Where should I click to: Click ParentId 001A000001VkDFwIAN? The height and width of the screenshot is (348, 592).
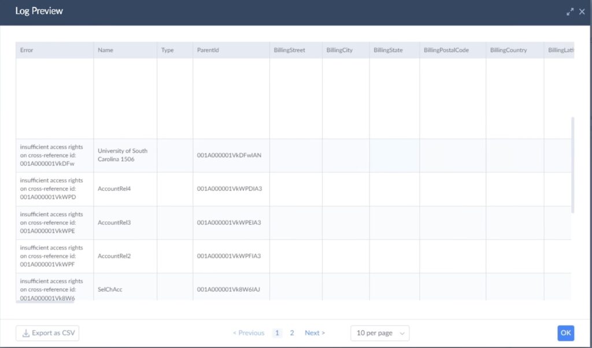click(229, 155)
